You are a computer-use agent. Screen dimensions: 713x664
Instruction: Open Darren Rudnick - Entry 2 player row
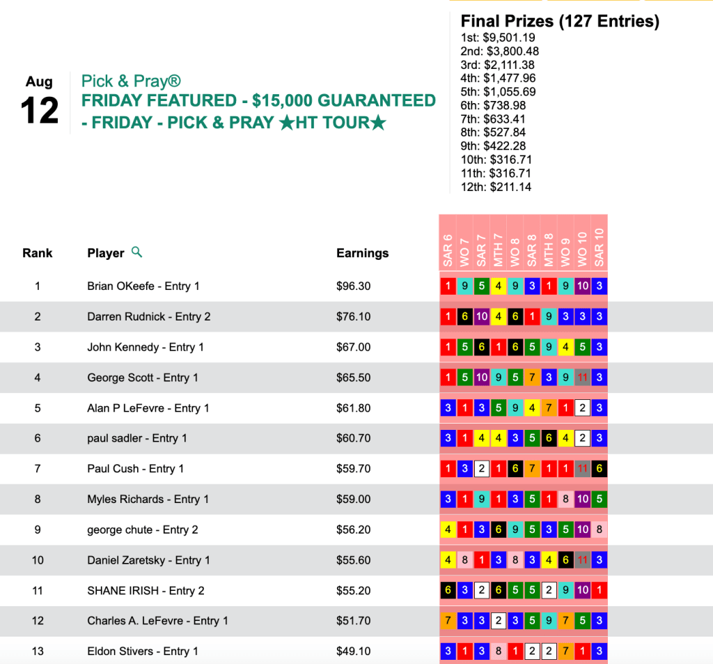click(148, 316)
